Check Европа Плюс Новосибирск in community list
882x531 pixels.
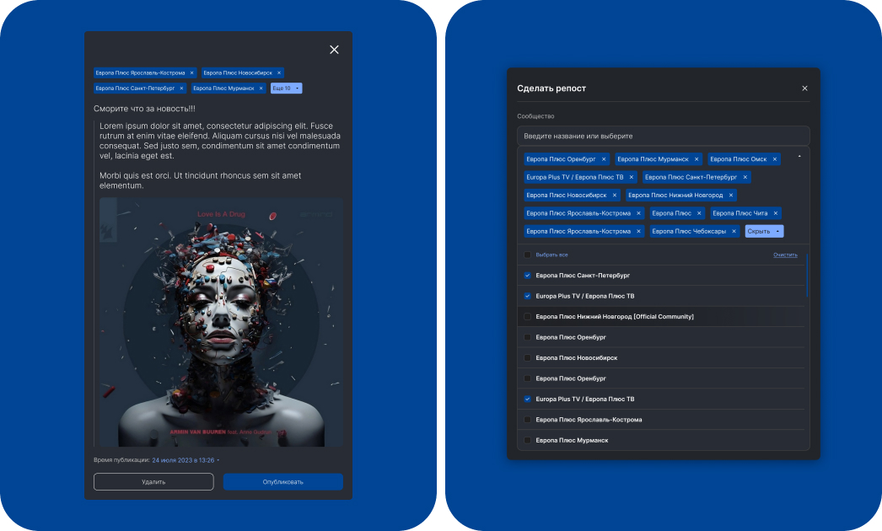[527, 357]
